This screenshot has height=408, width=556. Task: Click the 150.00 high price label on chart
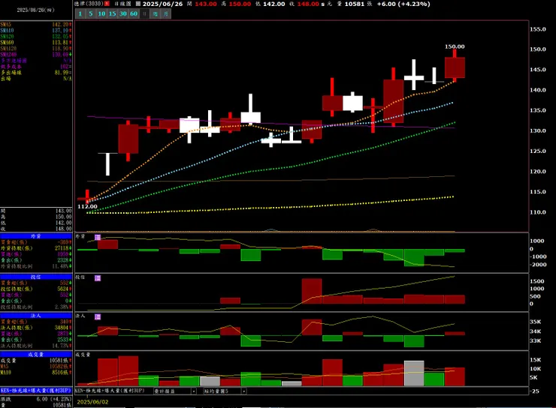[455, 46]
